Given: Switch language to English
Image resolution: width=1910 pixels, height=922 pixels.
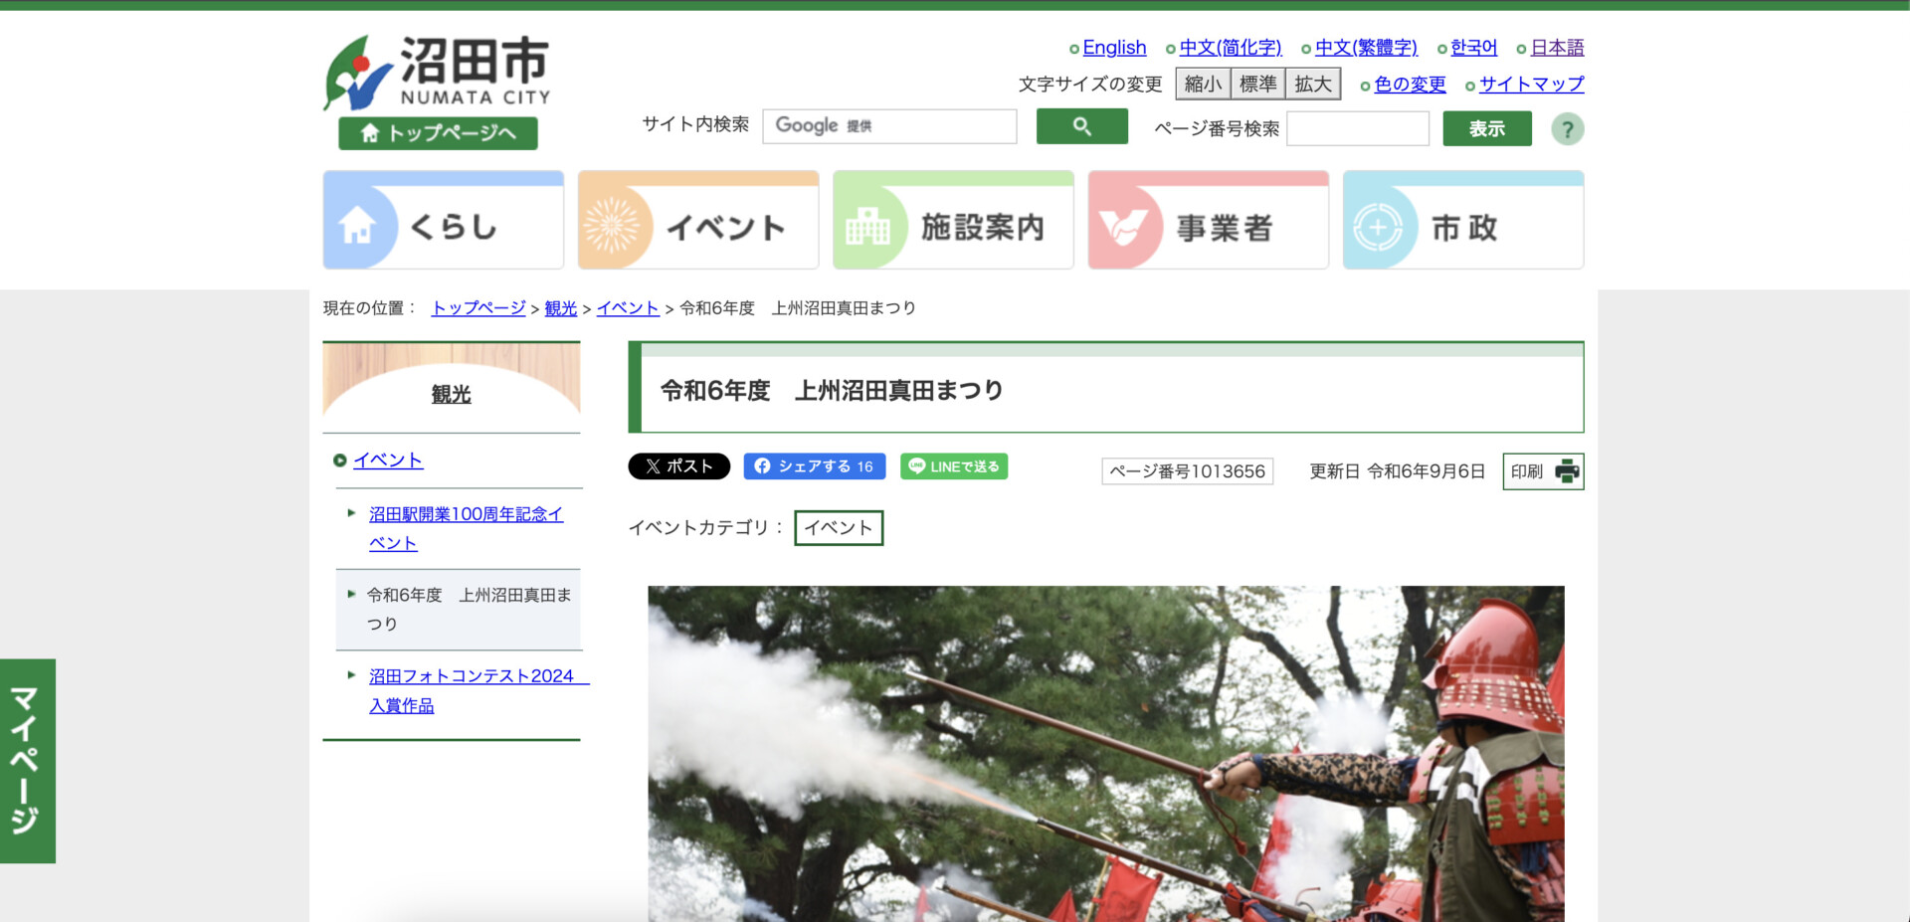Looking at the screenshot, I should coord(1113,48).
